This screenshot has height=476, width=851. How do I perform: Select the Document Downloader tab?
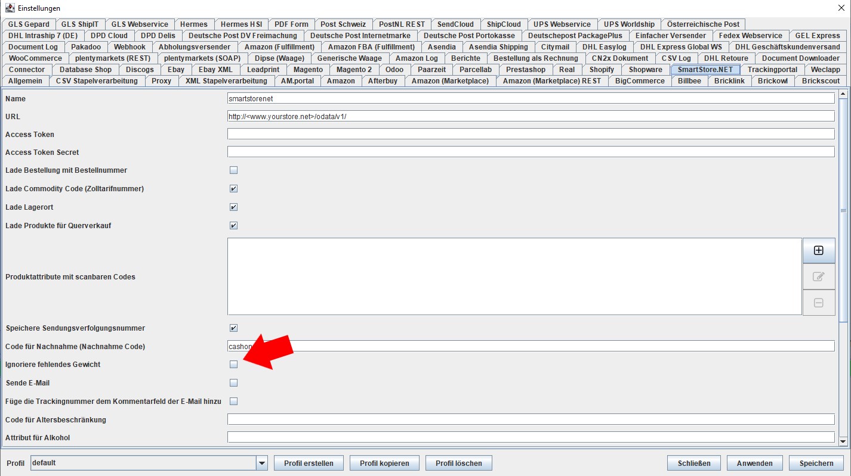pyautogui.click(x=800, y=58)
